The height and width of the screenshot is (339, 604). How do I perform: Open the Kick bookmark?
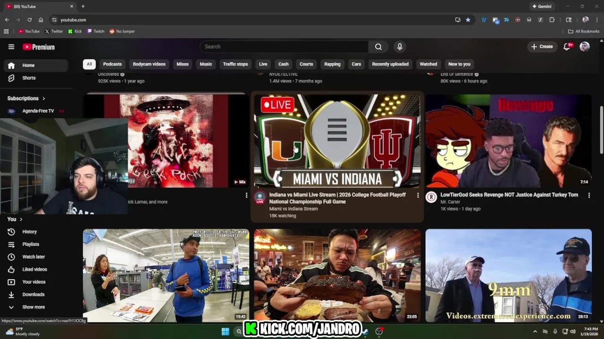click(75, 32)
